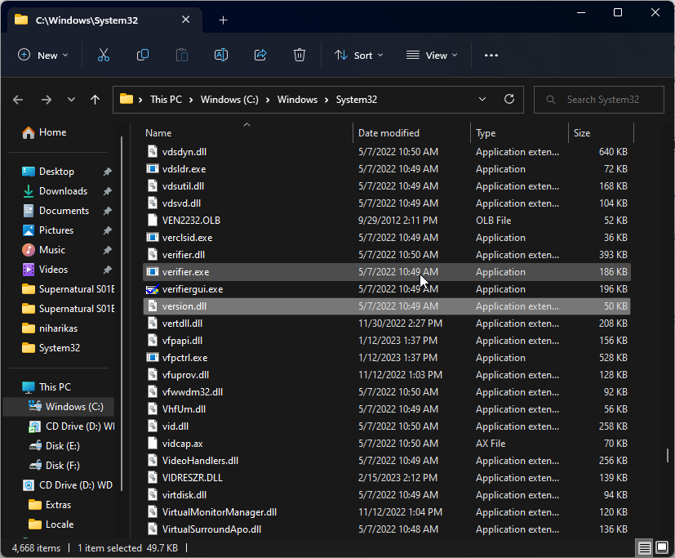Open the View dropdown menu
Viewport: 675px width, 558px height.
pyautogui.click(x=432, y=55)
